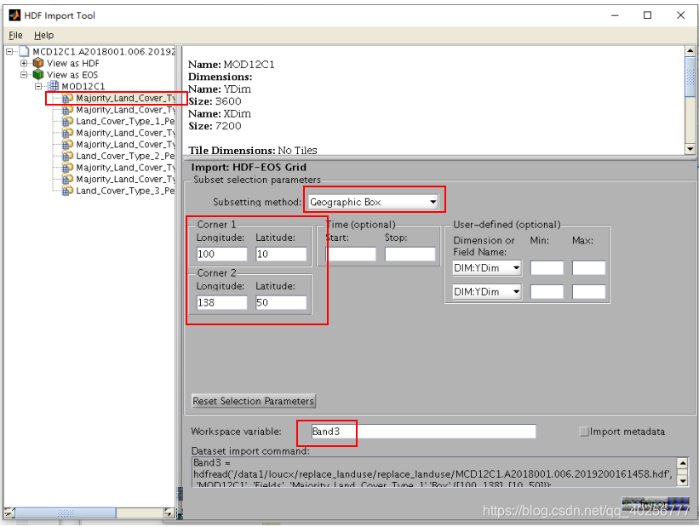Click the View as EOS cube icon
The image size is (699, 527).
(x=38, y=74)
